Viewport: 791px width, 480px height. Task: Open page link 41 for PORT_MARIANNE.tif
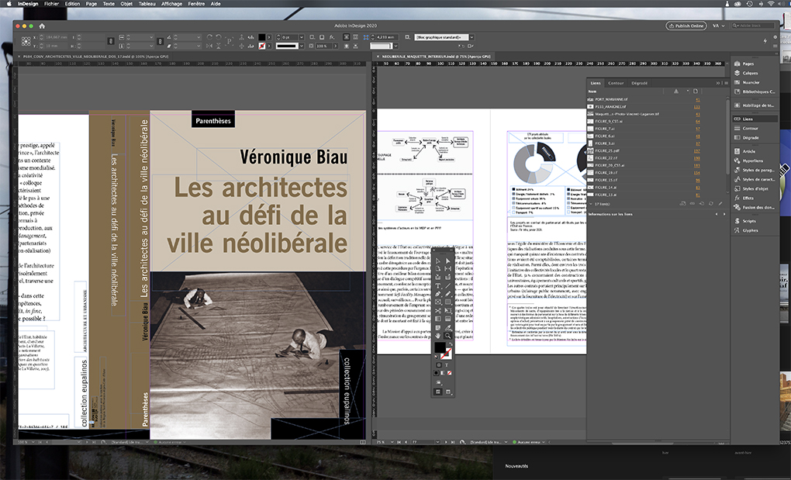click(x=697, y=99)
